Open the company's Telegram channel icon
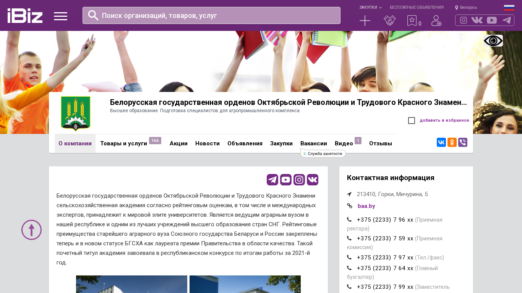The image size is (522, 293). pyautogui.click(x=272, y=180)
